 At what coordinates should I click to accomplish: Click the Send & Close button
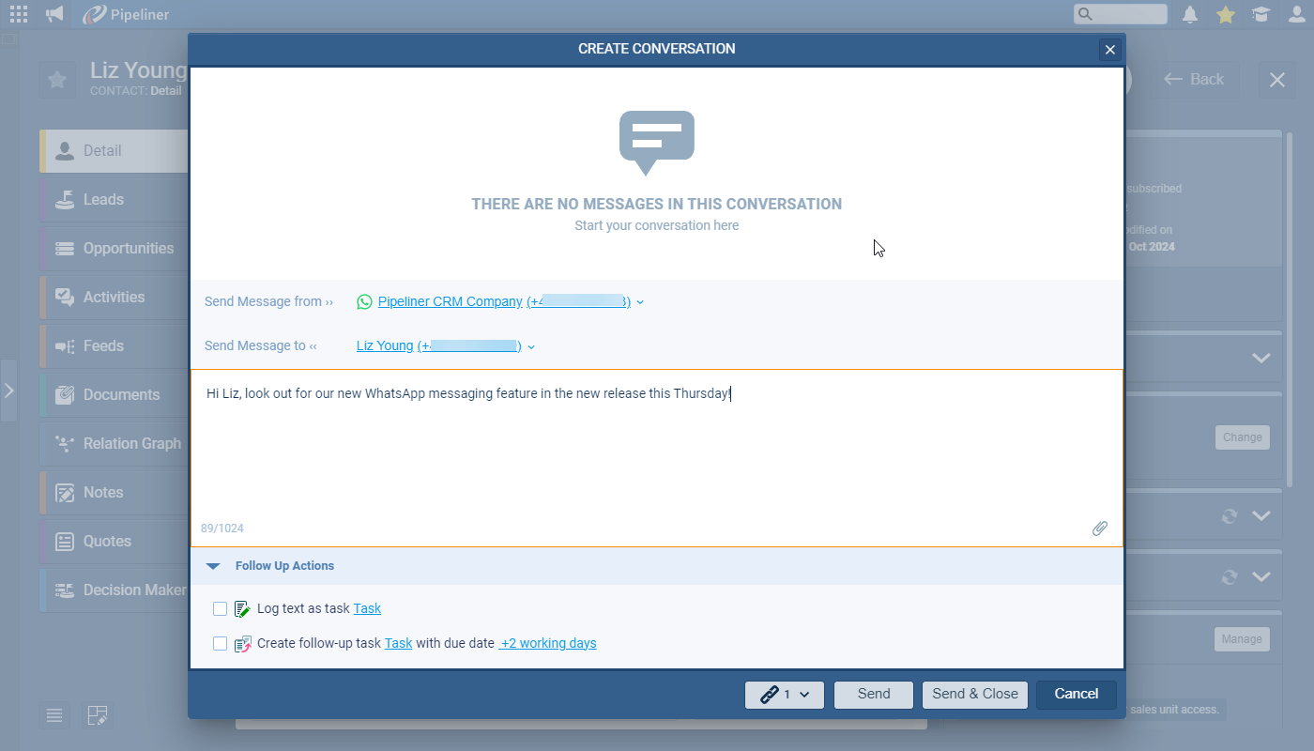975,695
